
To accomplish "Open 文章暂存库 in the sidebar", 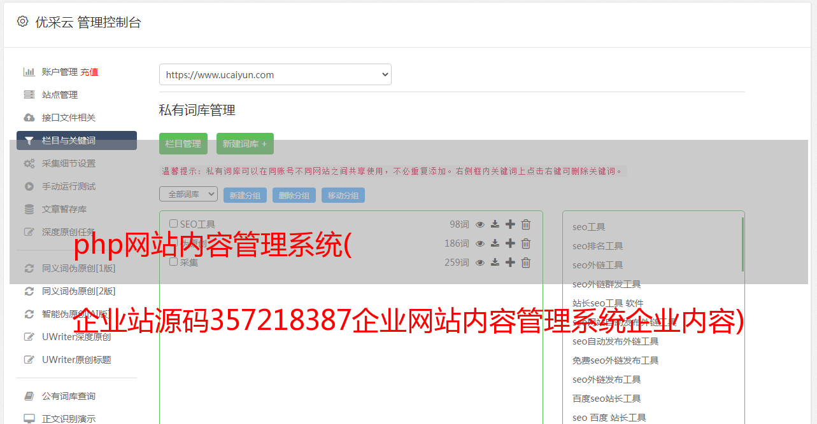I will pyautogui.click(x=64, y=209).
